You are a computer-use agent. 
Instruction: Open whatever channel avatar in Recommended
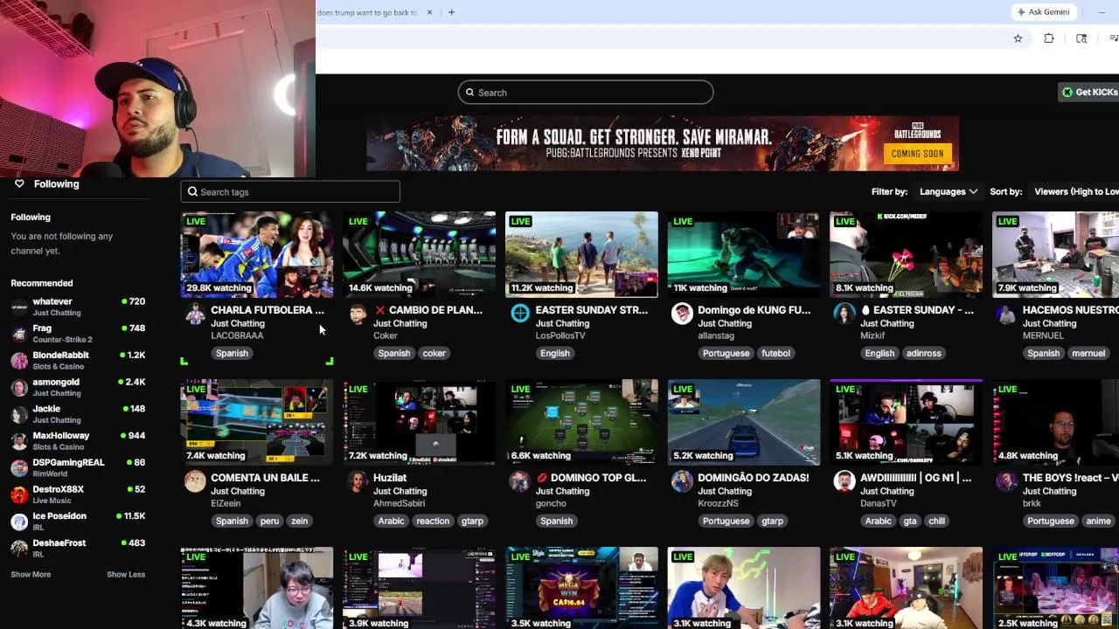point(19,307)
